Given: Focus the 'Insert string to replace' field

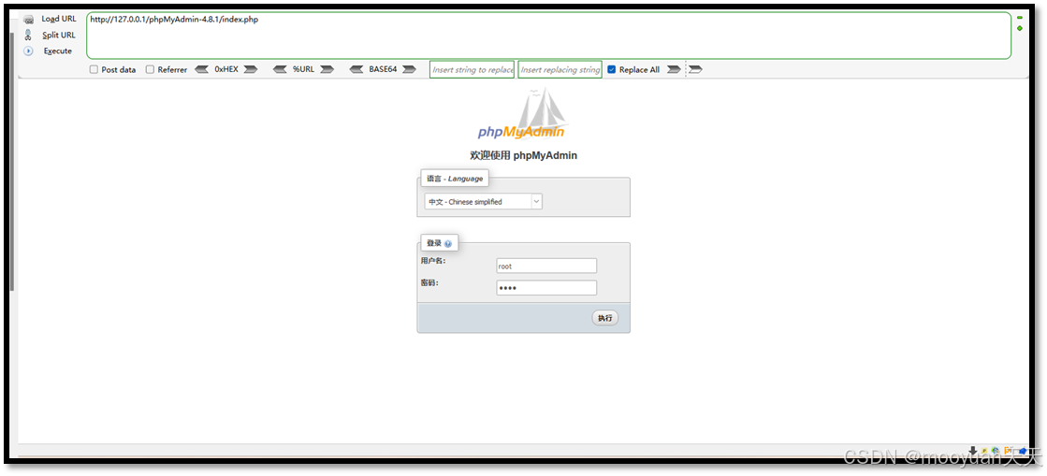Looking at the screenshot, I should coord(473,69).
